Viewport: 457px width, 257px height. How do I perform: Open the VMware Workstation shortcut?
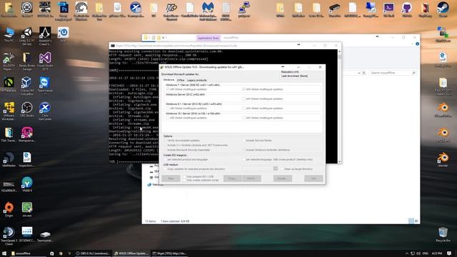[x=9, y=111]
